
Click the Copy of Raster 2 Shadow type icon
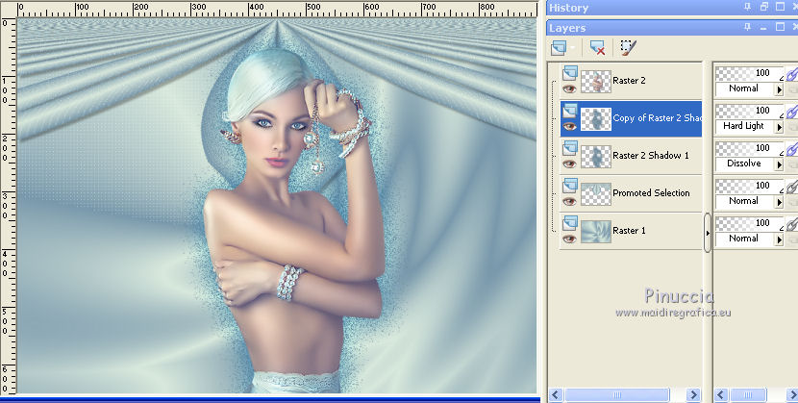(569, 111)
